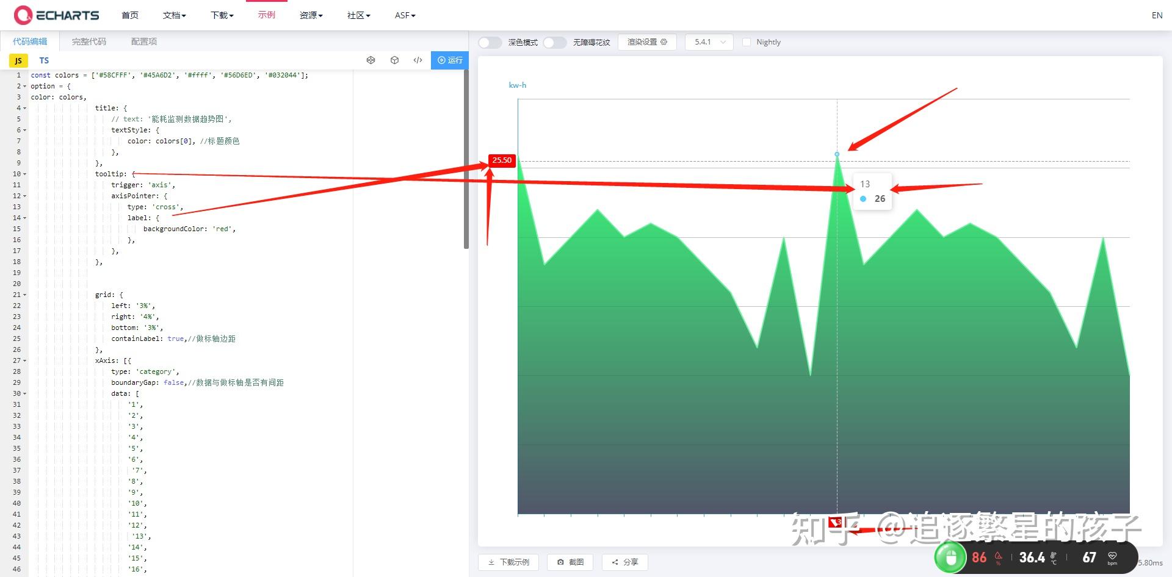
Task: Switch site language to EN
Action: click(1157, 15)
